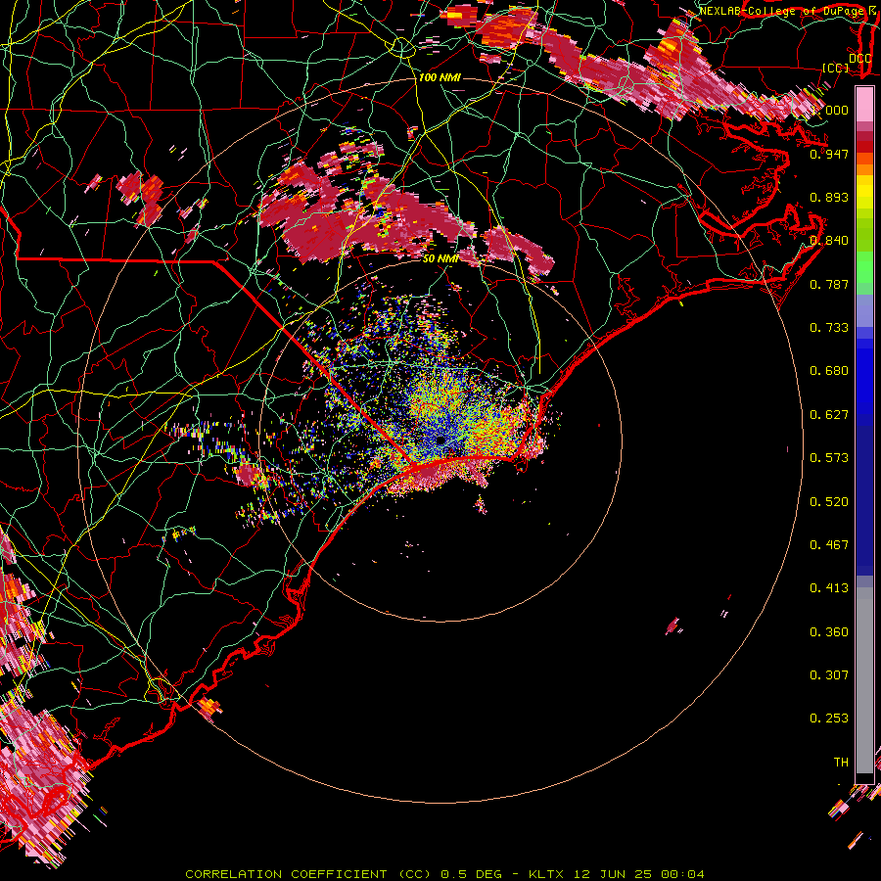Viewport: 881px width, 881px height.
Task: Click the 0.520 color scale value
Action: (x=829, y=501)
